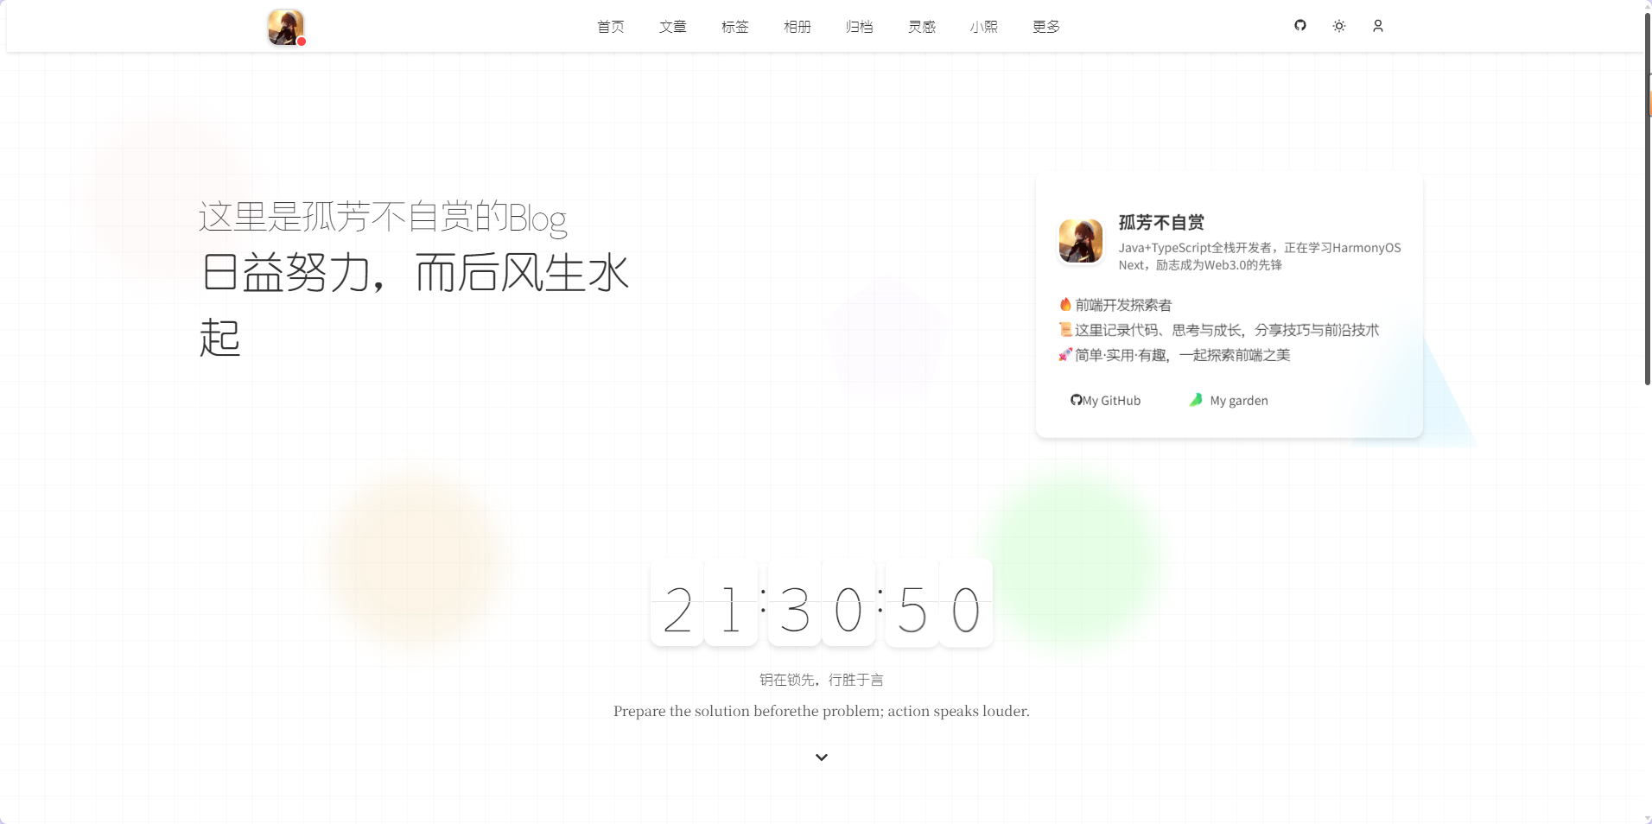The height and width of the screenshot is (824, 1652).
Task: Open the 相册 page
Action: [x=797, y=27]
